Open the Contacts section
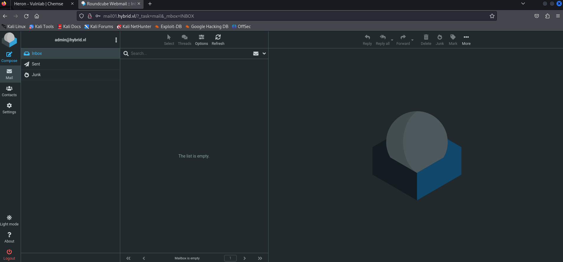The image size is (563, 262). [x=9, y=91]
